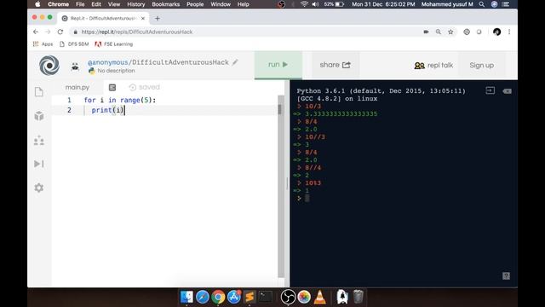This screenshot has width=545, height=307.
Task: Open App Store from the dock
Action: (234, 297)
